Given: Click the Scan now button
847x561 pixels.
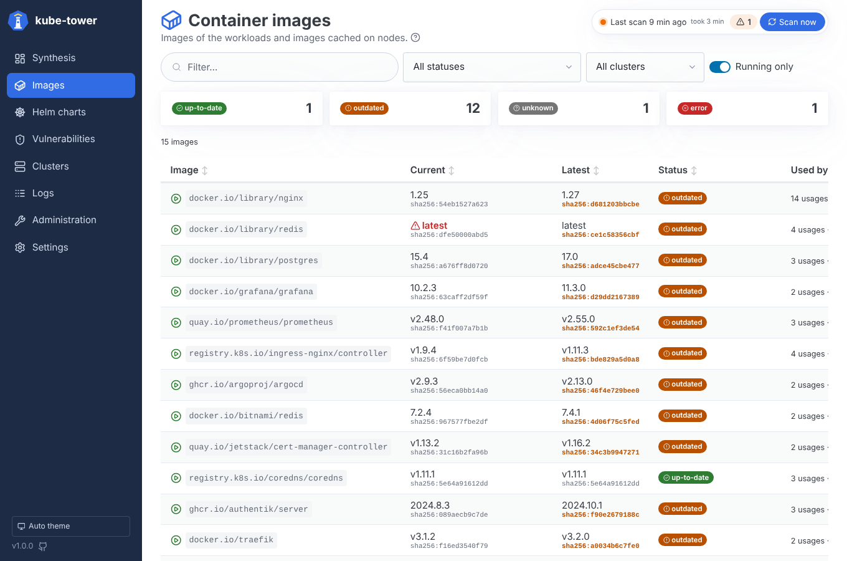Looking at the screenshot, I should pyautogui.click(x=792, y=22).
